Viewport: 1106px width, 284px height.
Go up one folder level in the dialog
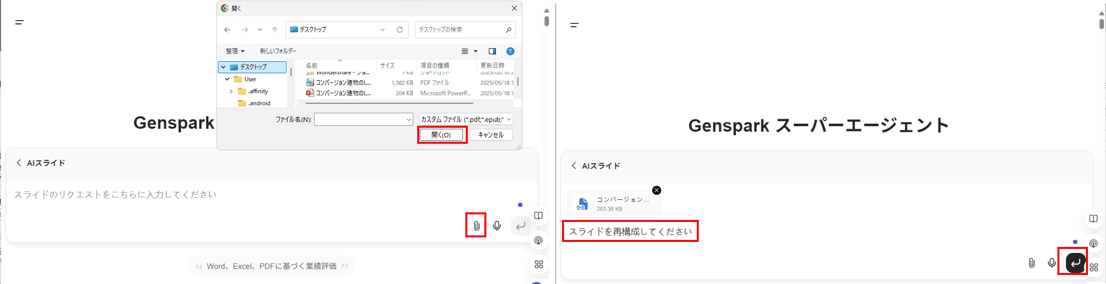pos(274,30)
